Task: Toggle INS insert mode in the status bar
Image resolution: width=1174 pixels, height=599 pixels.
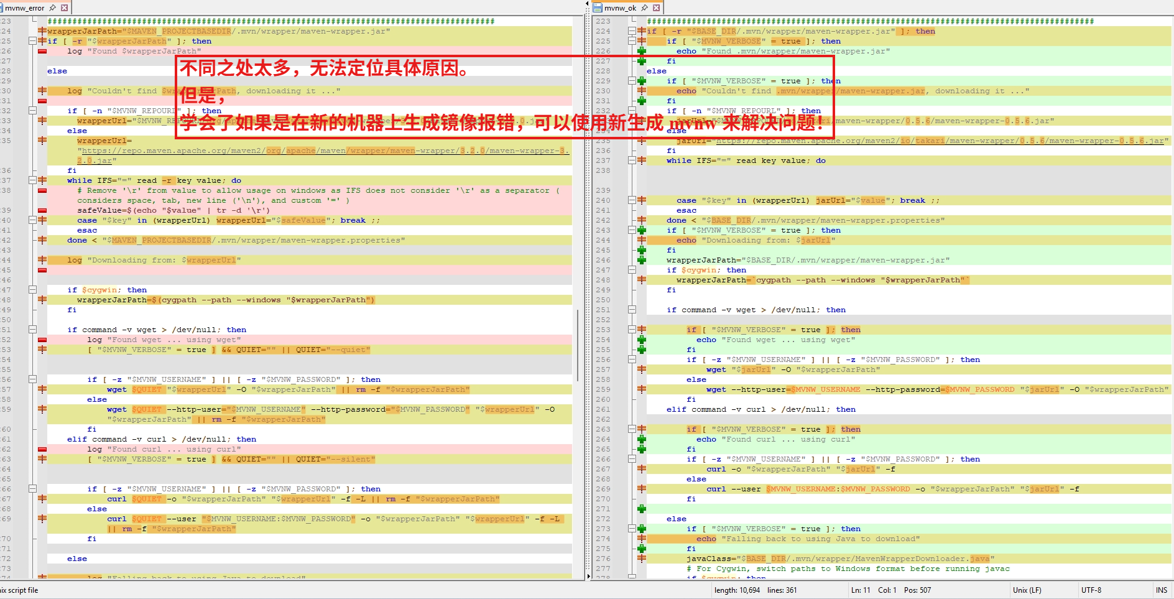Action: tap(1162, 590)
